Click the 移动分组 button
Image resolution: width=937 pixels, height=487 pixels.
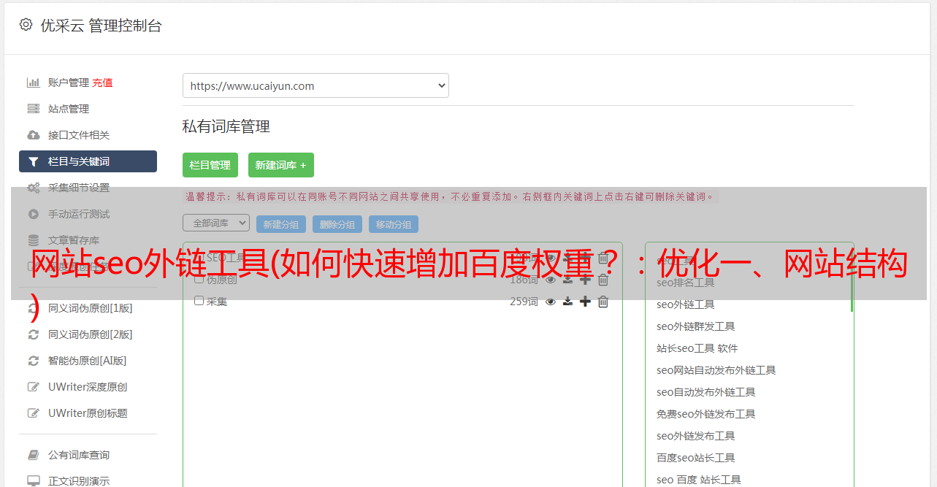click(x=394, y=224)
